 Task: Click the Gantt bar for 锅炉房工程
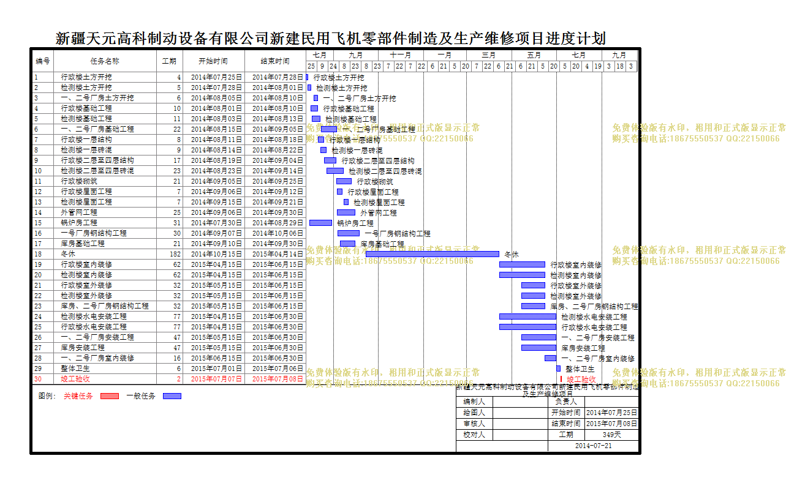point(320,223)
